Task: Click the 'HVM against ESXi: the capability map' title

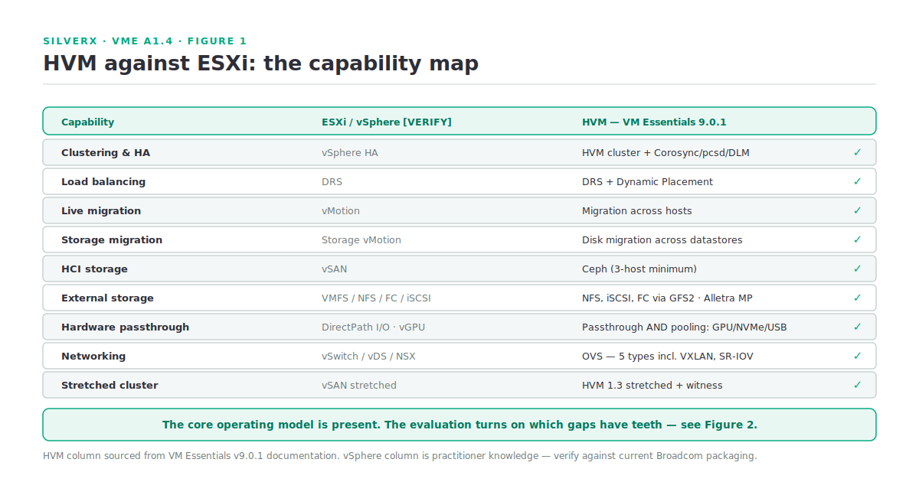Action: tap(260, 63)
